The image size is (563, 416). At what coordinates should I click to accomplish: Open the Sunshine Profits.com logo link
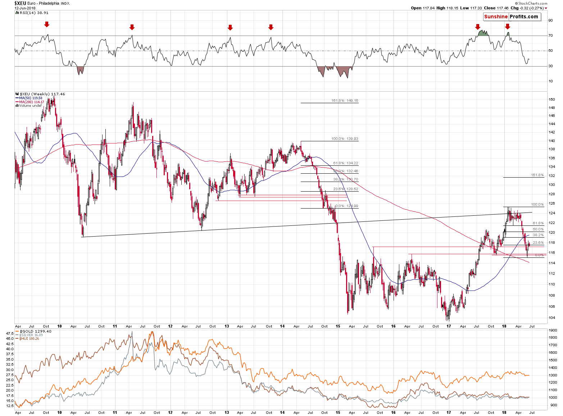[512, 17]
